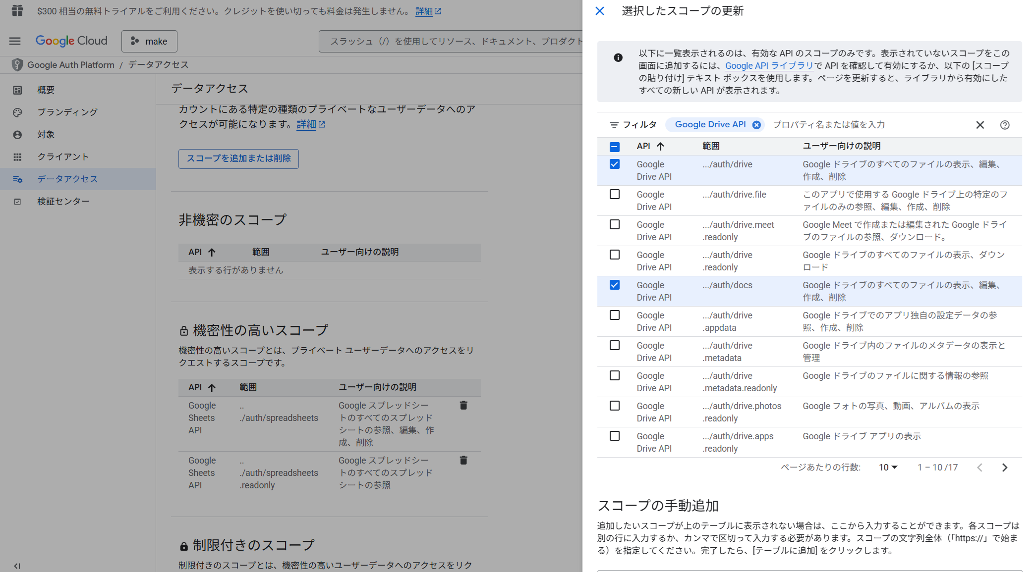Image resolution: width=1035 pixels, height=572 pixels.
Task: Click the Google Auth Platform shield icon
Action: [x=17, y=65]
